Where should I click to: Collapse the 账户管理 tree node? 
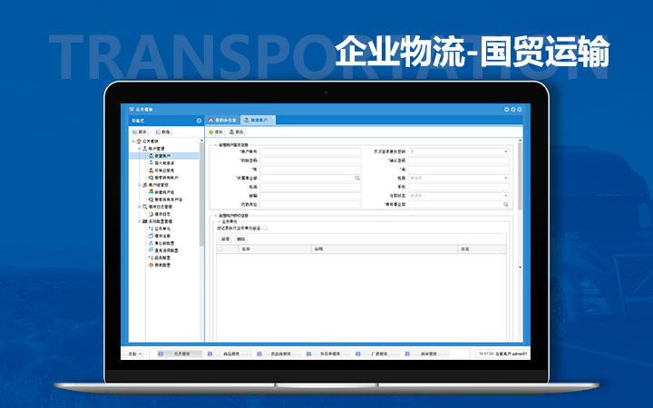point(140,149)
